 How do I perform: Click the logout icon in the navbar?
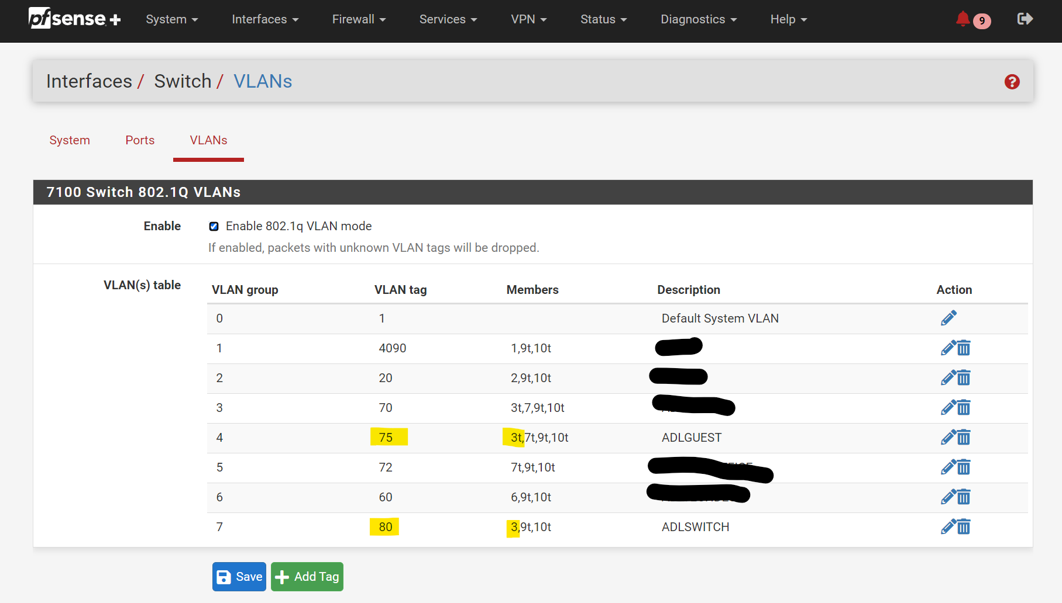1025,19
